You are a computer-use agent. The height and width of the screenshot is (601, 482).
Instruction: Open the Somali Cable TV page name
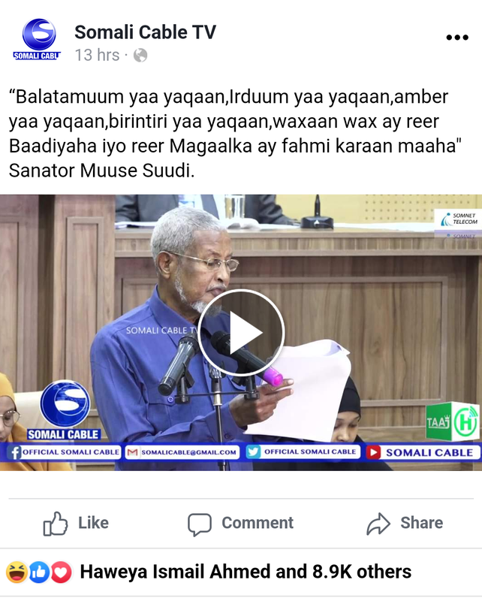[145, 32]
